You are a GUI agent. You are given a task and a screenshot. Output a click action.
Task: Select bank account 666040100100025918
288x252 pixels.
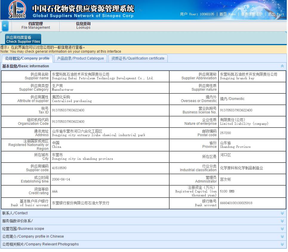point(236,203)
